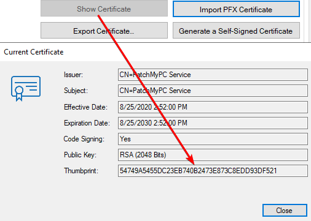Click the Thumbprint value field
Screen dimensions: 311x221
tap(213, 171)
